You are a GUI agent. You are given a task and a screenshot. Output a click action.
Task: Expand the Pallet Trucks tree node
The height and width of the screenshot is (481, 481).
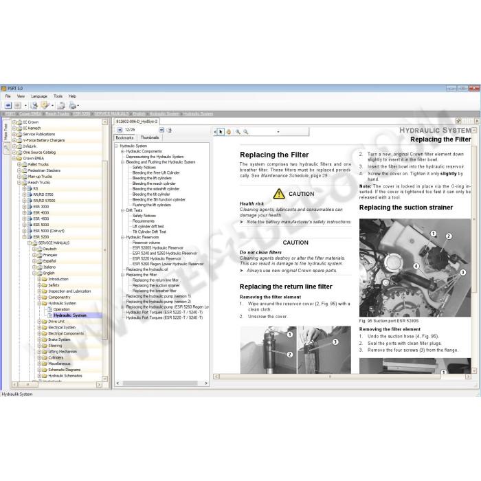(19, 164)
